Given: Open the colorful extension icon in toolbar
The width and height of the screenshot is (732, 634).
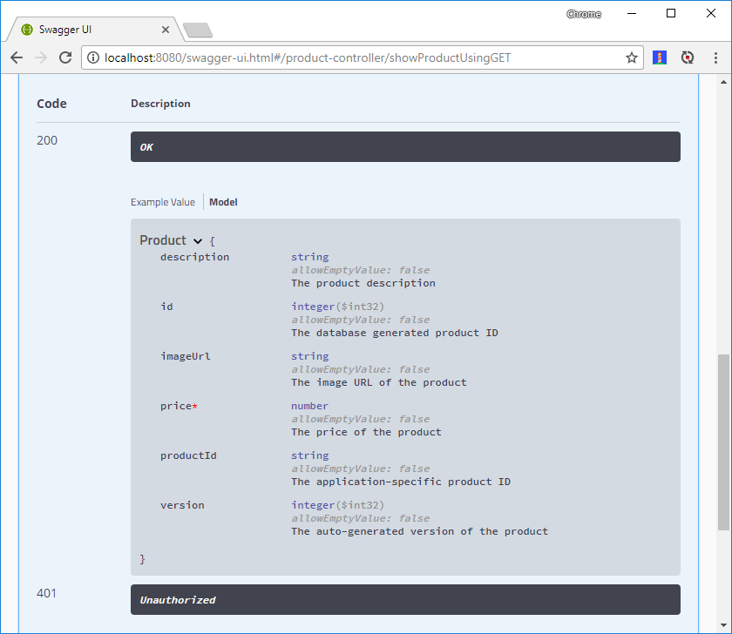Looking at the screenshot, I should click(x=659, y=57).
